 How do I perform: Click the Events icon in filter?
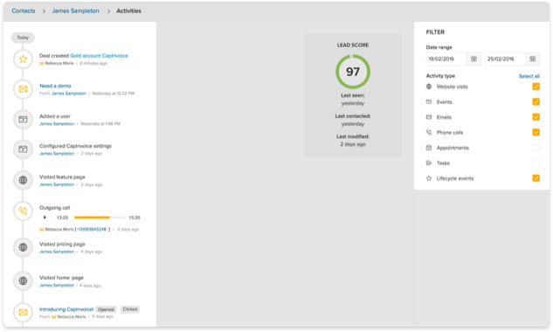pyautogui.click(x=429, y=102)
